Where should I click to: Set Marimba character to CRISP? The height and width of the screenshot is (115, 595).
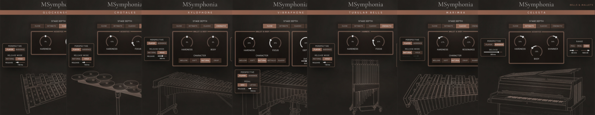(465, 61)
